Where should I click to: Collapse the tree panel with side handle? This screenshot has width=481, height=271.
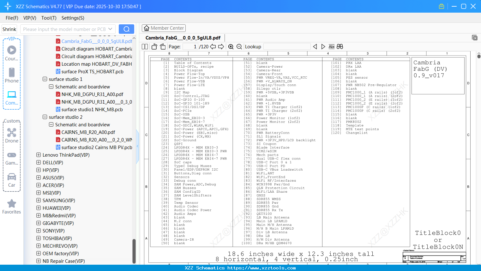click(137, 146)
